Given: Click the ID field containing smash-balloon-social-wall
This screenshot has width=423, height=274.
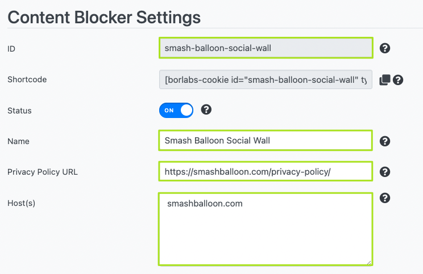Looking at the screenshot, I should pyautogui.click(x=266, y=48).
